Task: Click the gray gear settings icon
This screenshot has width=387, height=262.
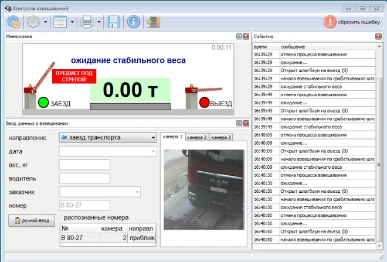Action: click(33, 22)
